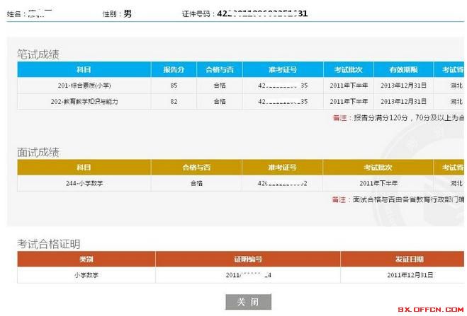This screenshot has width=467, height=316.
Task: Click 合格与否 header in interview table
Action: 196,168
